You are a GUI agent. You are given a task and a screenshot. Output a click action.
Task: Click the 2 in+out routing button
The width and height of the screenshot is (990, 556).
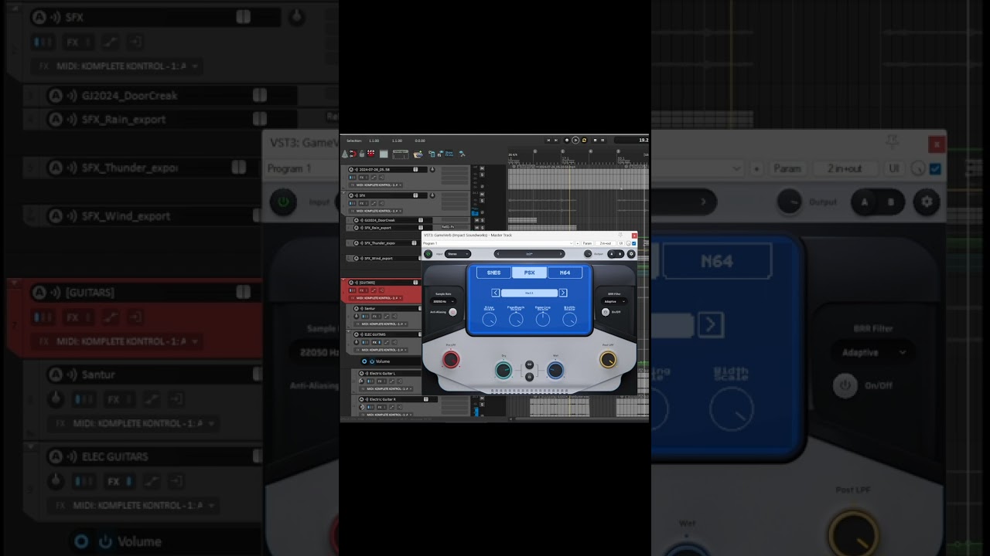(606, 243)
